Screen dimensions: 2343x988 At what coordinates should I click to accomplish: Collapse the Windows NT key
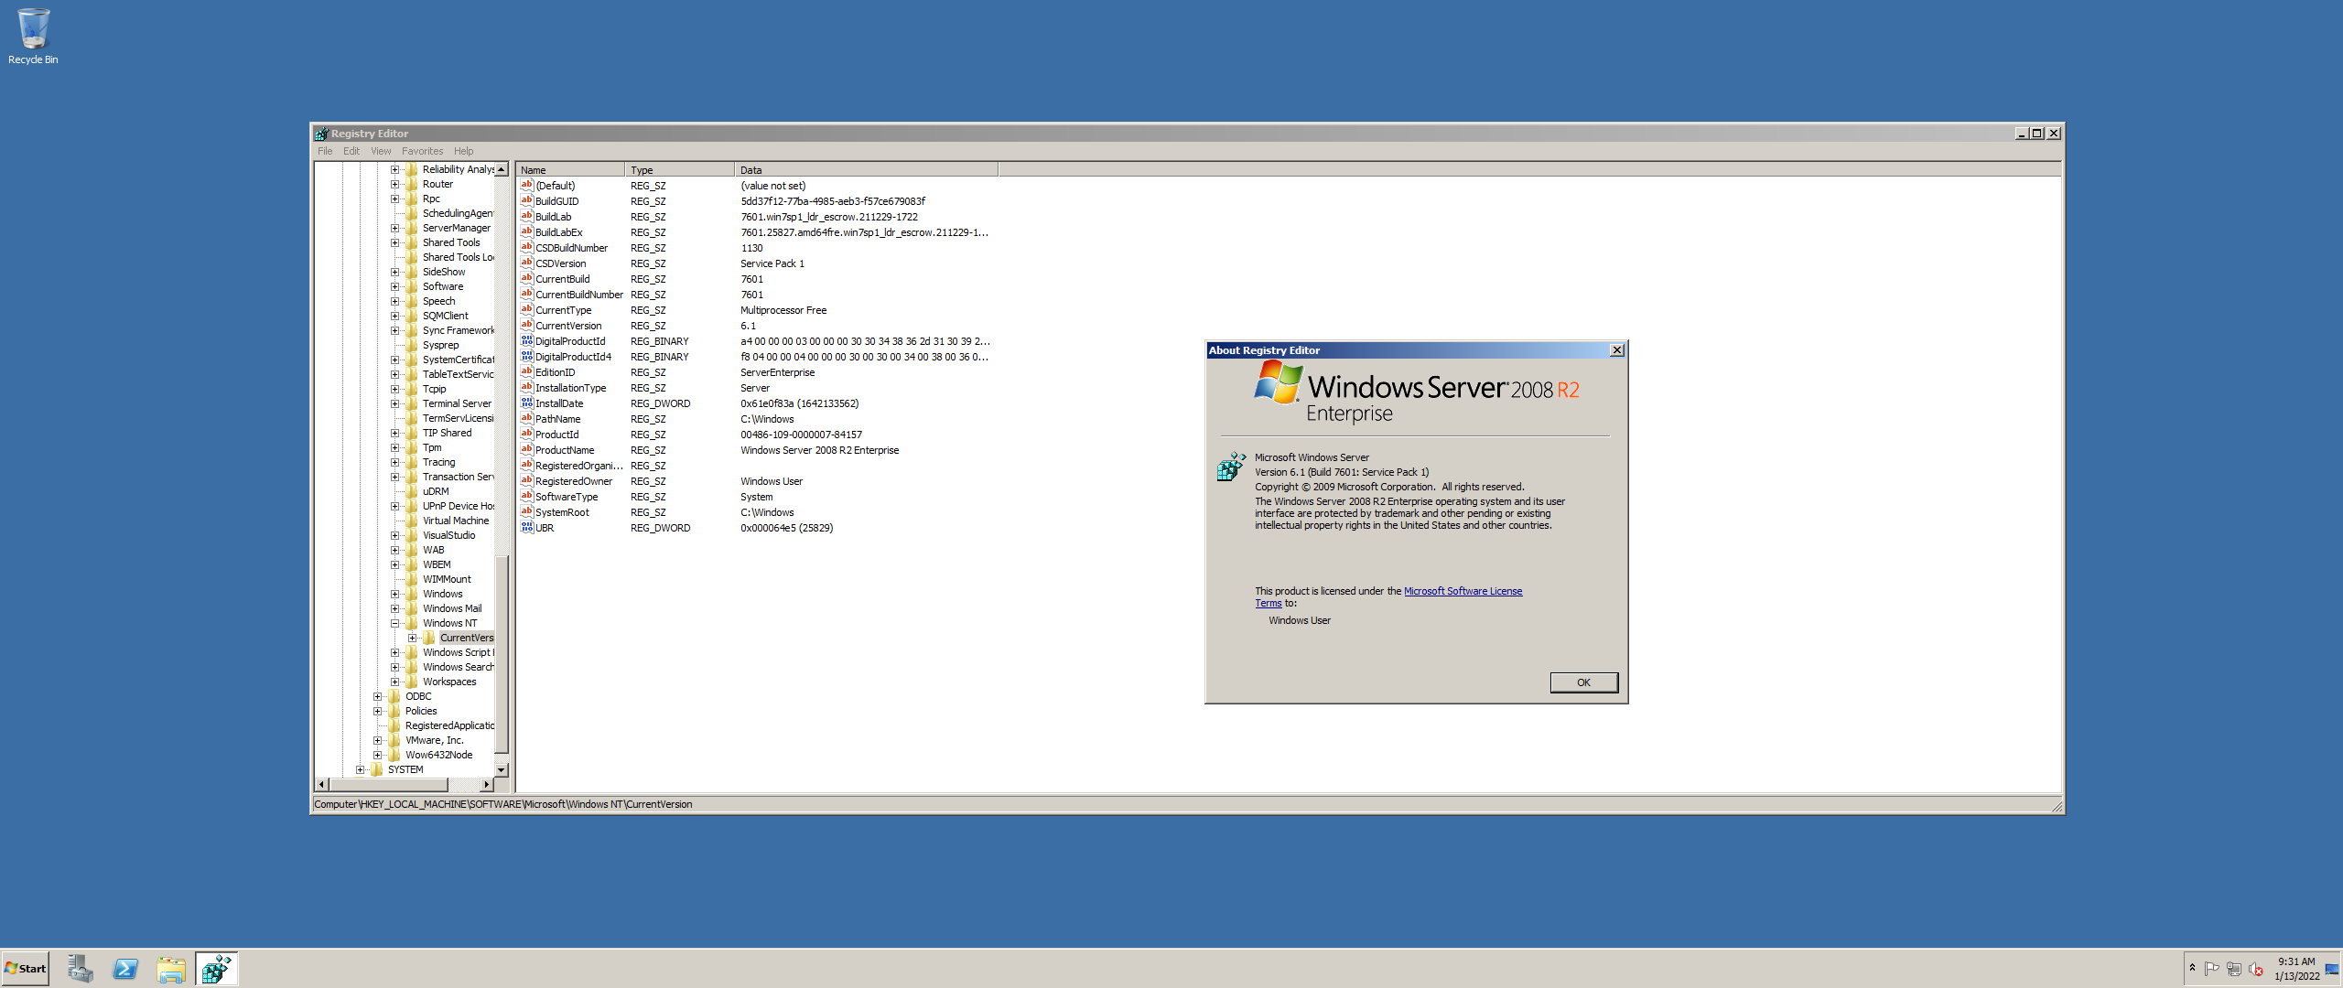click(x=394, y=623)
